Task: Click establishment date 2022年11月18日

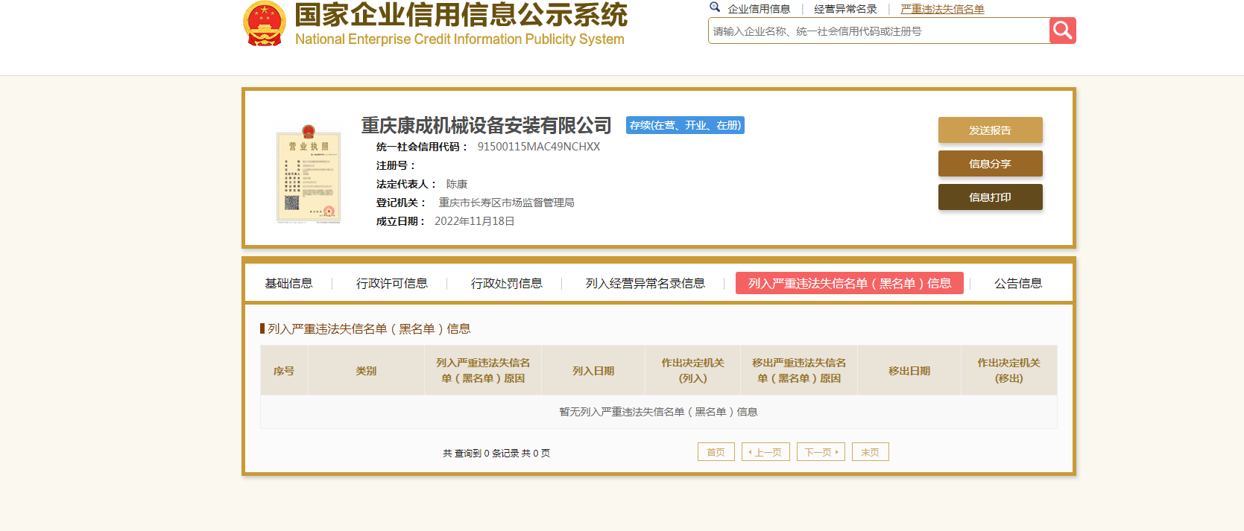Action: click(474, 221)
